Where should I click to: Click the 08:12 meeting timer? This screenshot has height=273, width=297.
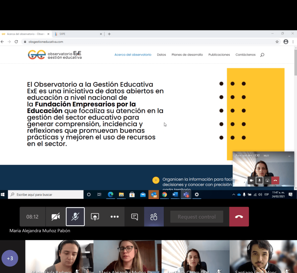[x=32, y=216]
